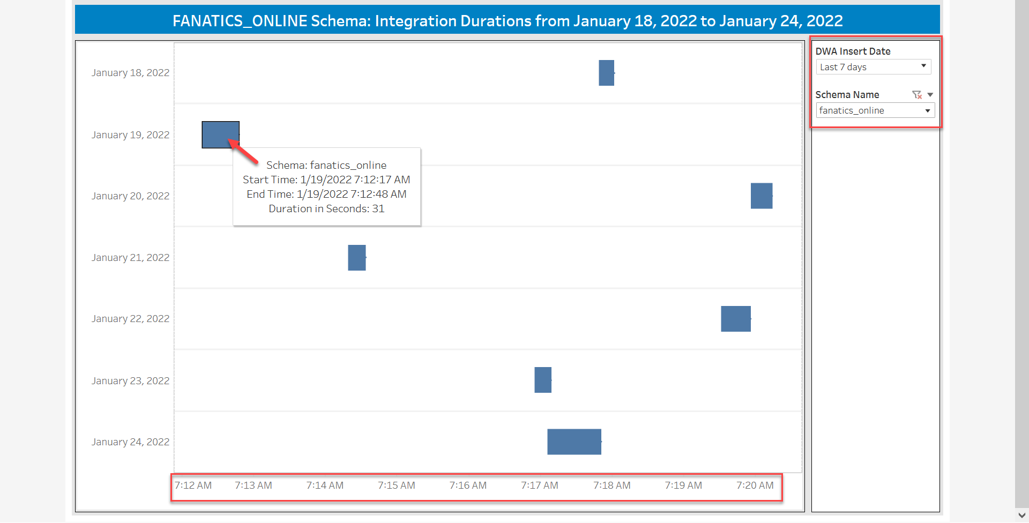
Task: Select the January 24, 2022 duration bar
Action: [574, 442]
